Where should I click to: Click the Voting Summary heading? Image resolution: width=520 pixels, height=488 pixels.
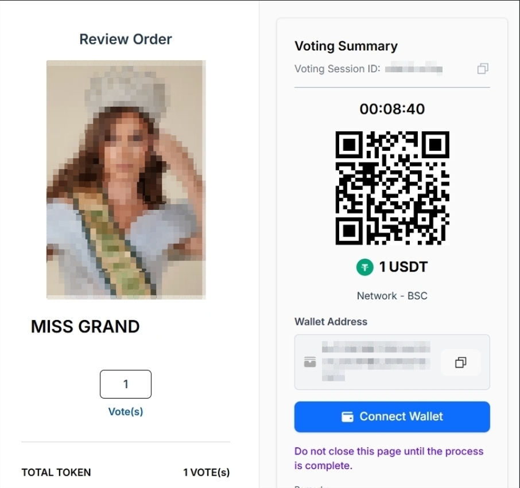point(346,46)
